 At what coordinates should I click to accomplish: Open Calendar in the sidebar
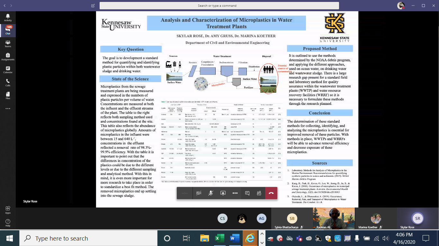(x=8, y=70)
